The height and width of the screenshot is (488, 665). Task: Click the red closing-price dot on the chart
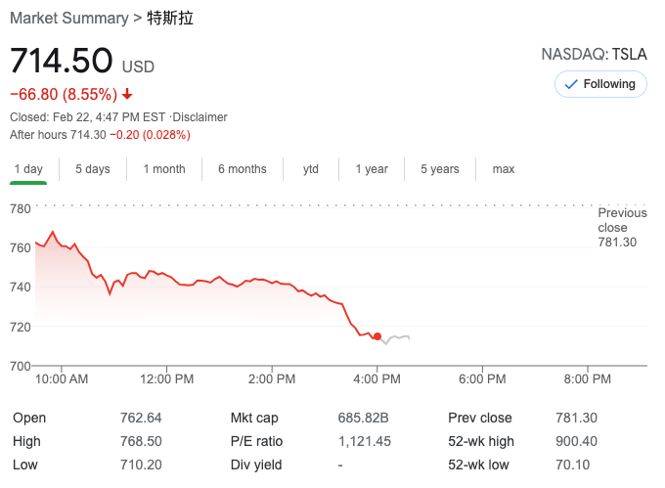coord(377,336)
